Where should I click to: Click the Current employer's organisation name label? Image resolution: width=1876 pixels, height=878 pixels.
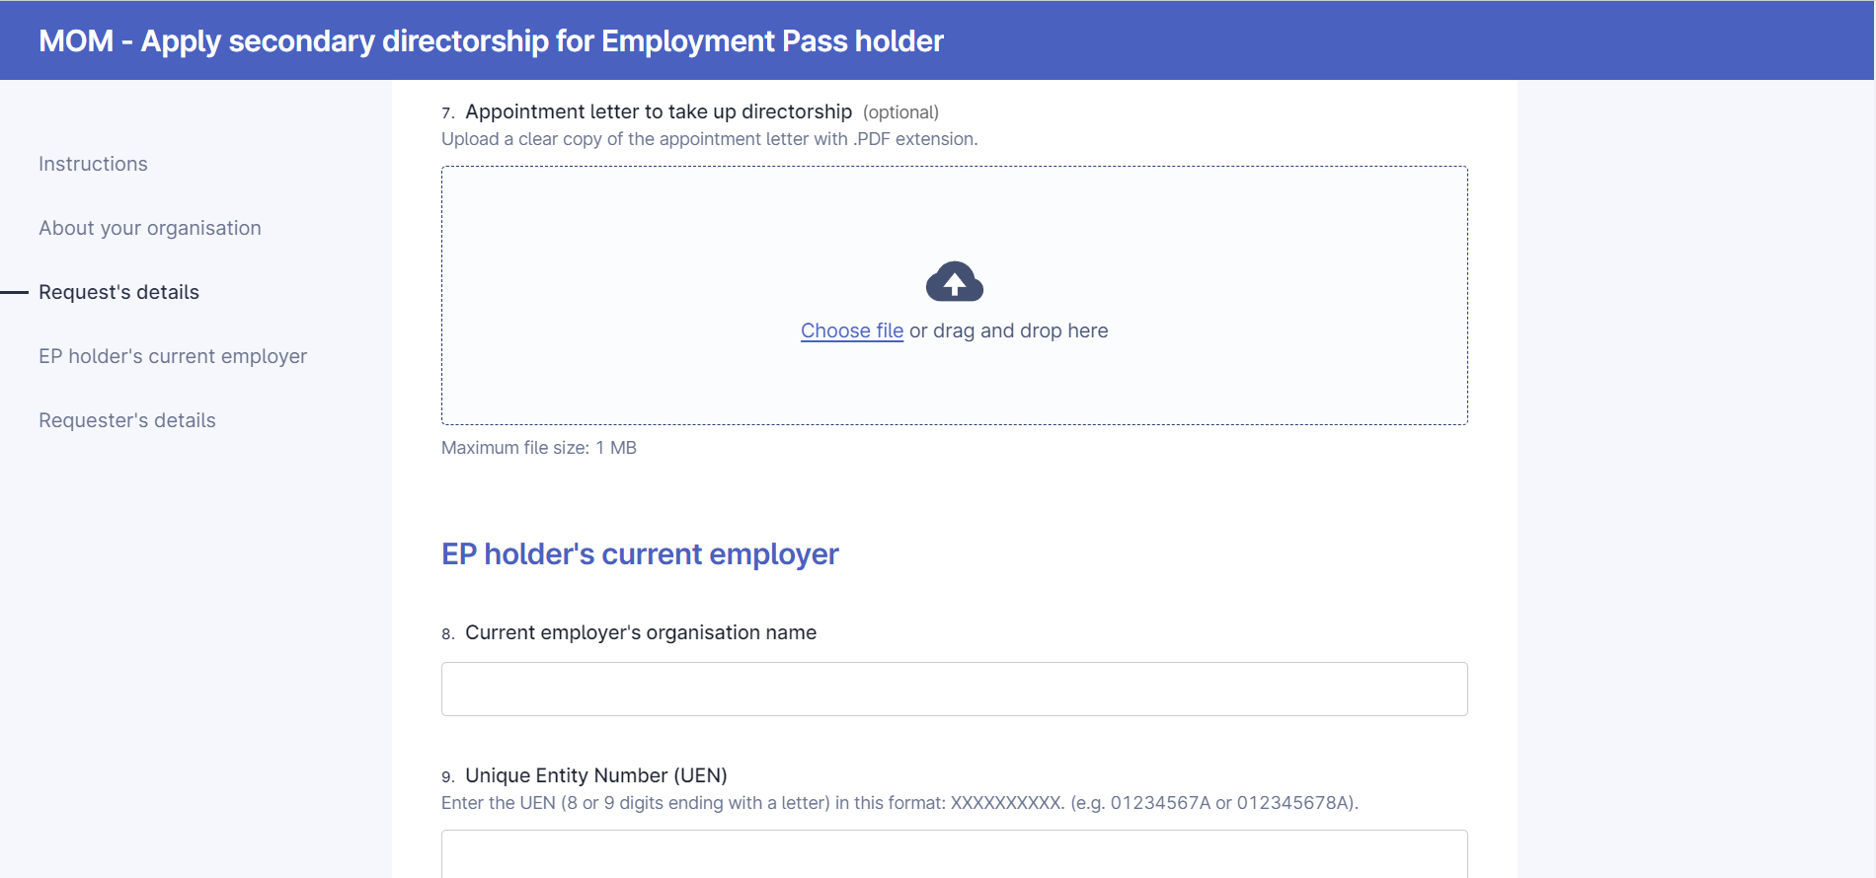pos(641,632)
